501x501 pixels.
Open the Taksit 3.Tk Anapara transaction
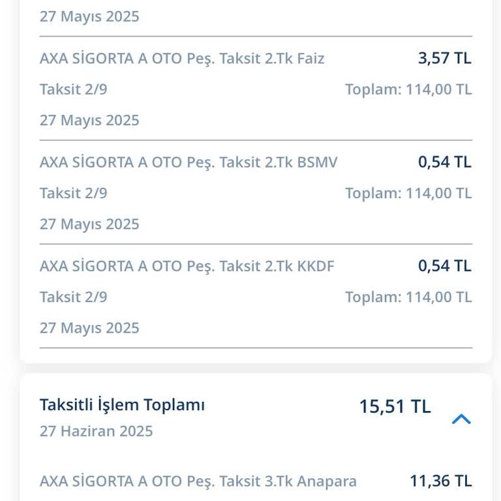[198, 481]
